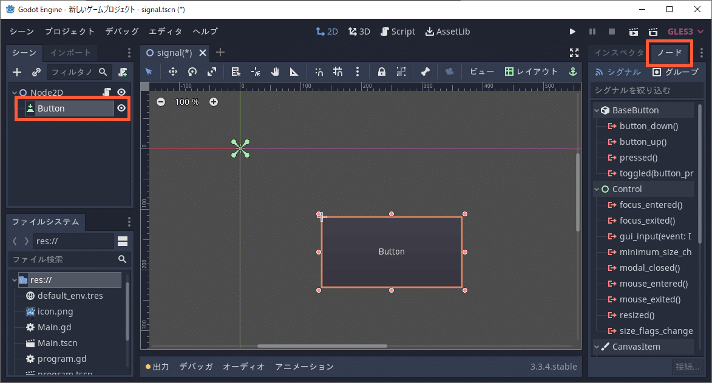The width and height of the screenshot is (712, 383).
Task: Play the edited scene clapper icon
Action: click(x=634, y=32)
